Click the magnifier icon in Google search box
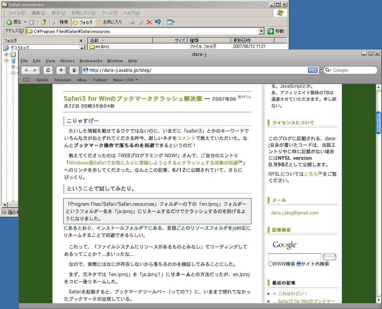This screenshot has height=309, width=382. coord(328,70)
